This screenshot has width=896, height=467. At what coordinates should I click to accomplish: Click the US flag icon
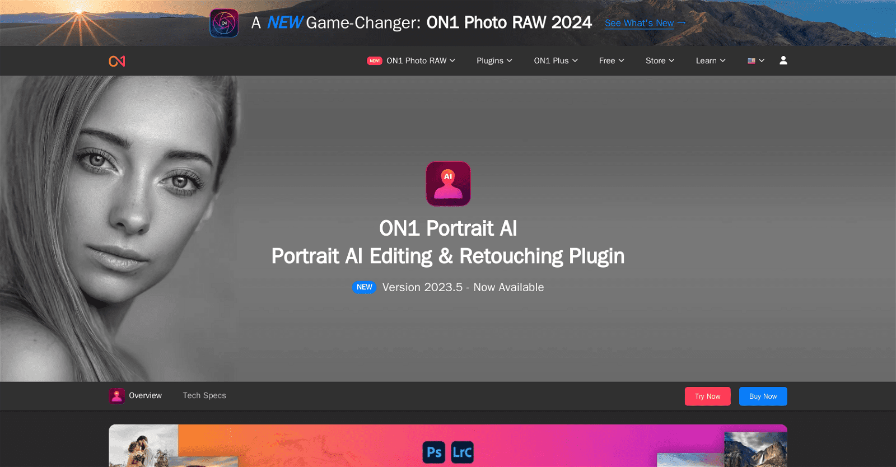752,60
